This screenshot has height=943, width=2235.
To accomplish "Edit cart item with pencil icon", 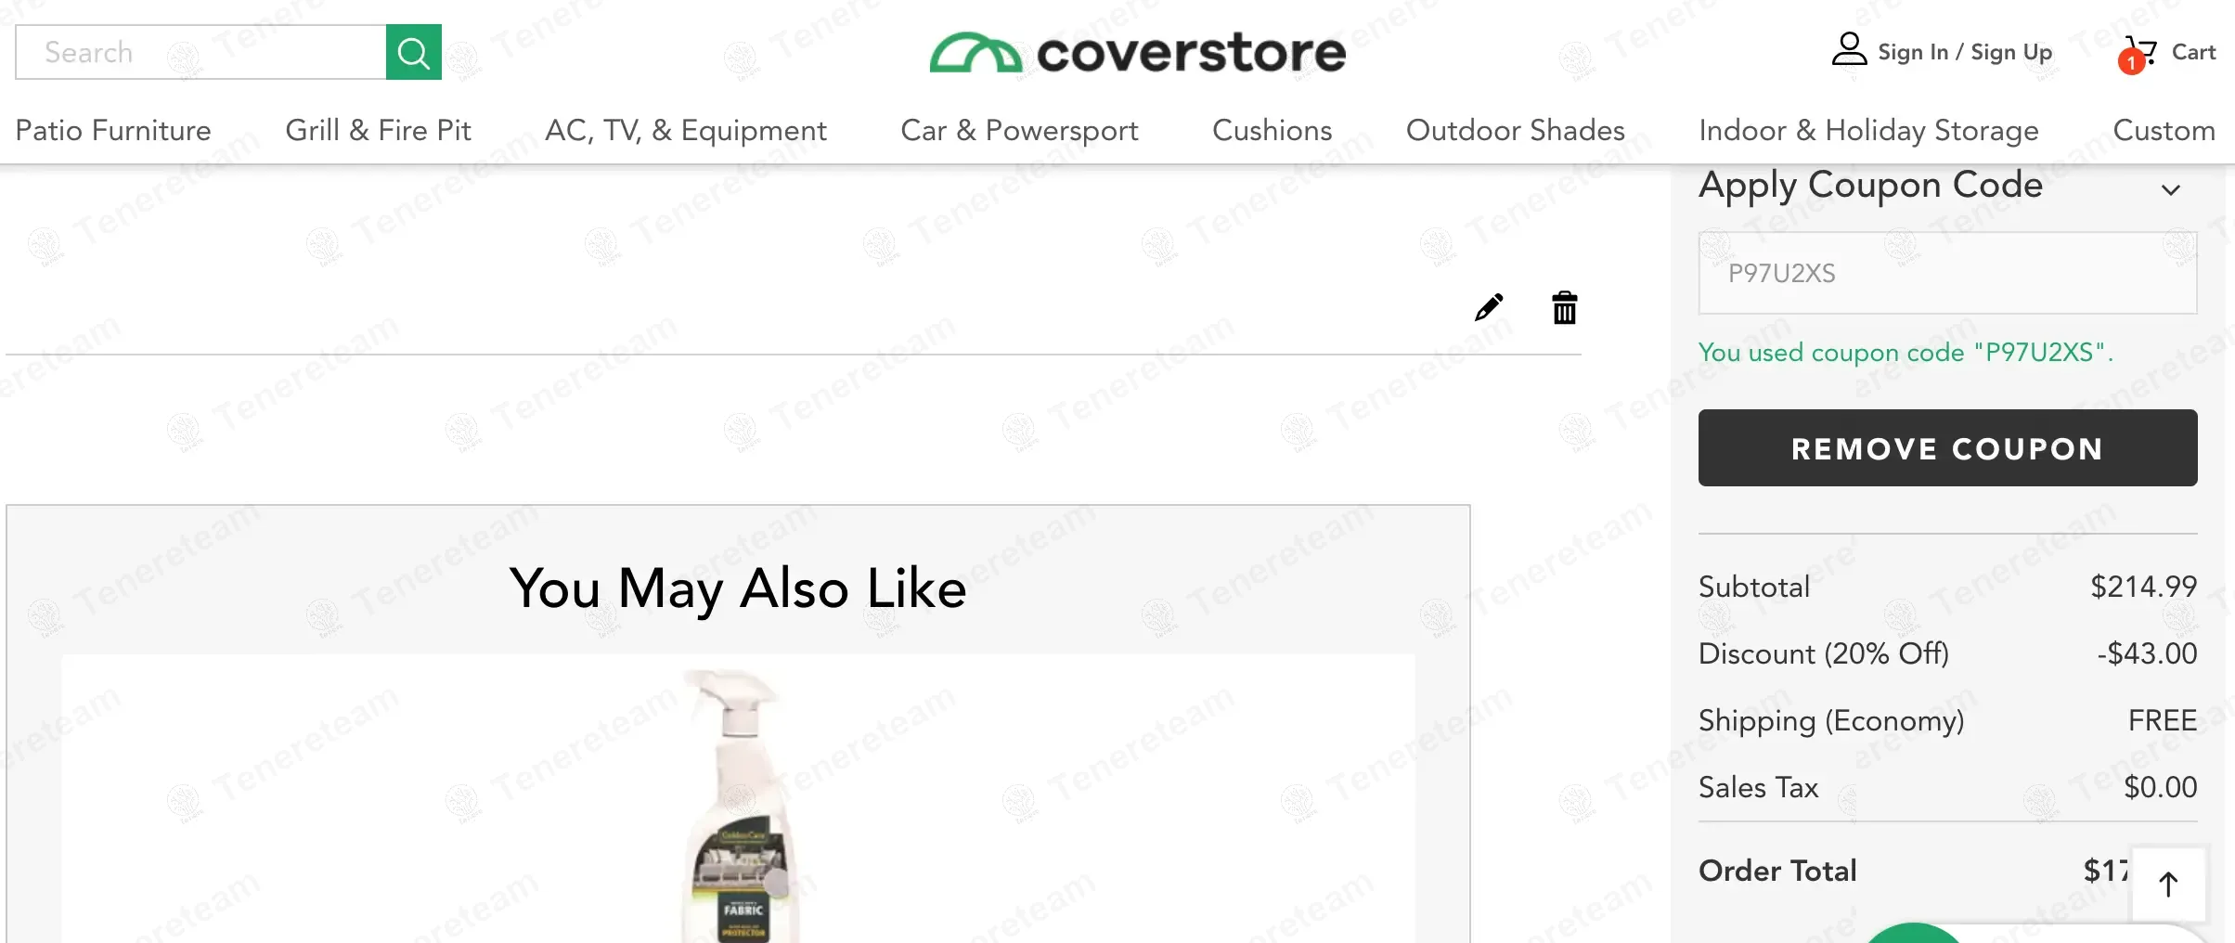I will click(x=1489, y=307).
